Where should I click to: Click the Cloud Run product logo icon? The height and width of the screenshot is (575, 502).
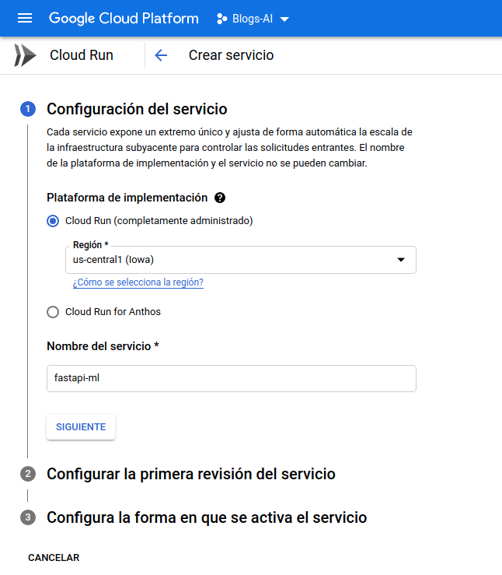25,55
